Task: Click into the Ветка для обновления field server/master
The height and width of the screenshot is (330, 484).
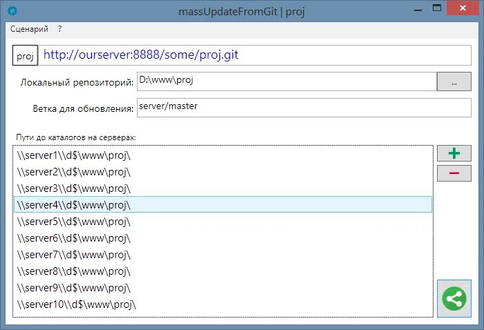Action: tap(304, 108)
